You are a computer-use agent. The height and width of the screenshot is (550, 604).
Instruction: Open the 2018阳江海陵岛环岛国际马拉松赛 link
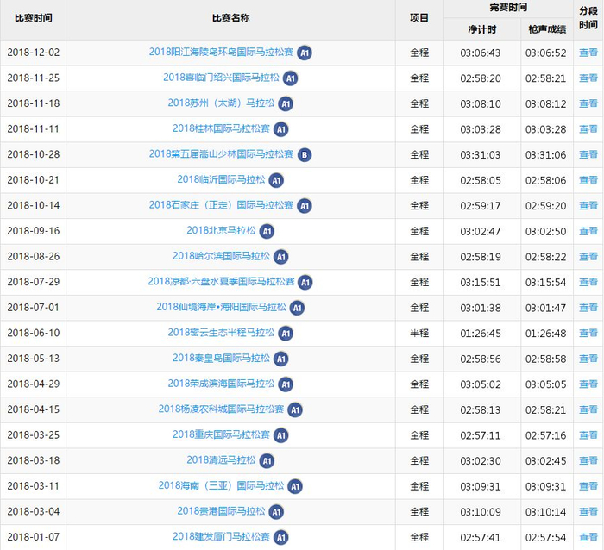point(221,53)
